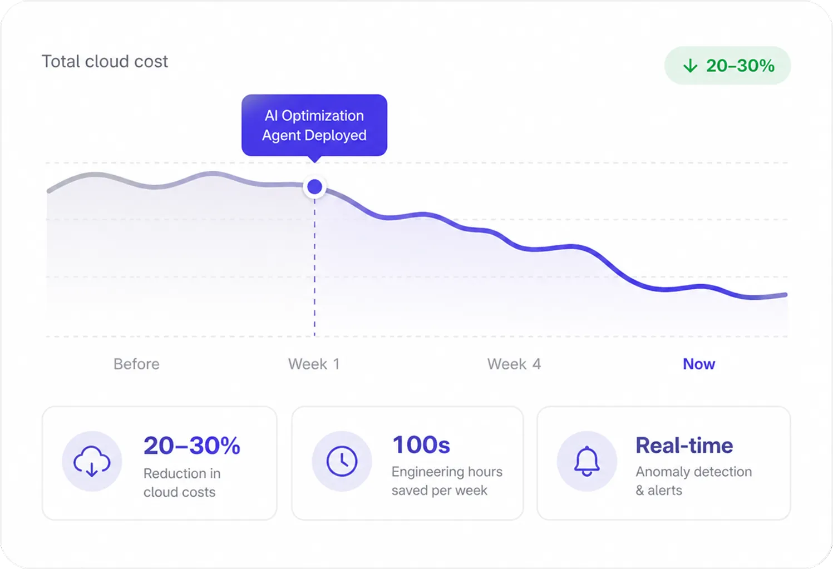Click the green down arrow icon

(690, 66)
